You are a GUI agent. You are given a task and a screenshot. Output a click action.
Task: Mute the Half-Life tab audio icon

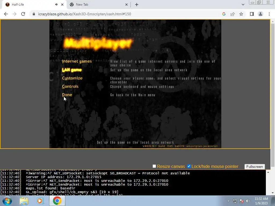56,5
